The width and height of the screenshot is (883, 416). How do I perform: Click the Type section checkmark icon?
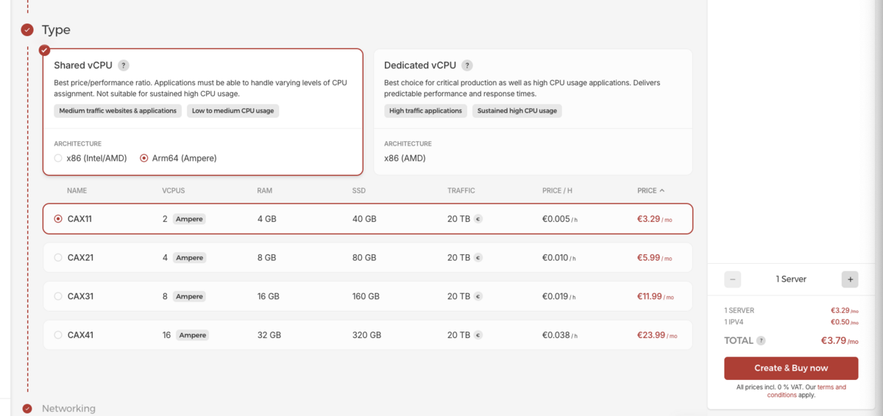[x=27, y=30]
